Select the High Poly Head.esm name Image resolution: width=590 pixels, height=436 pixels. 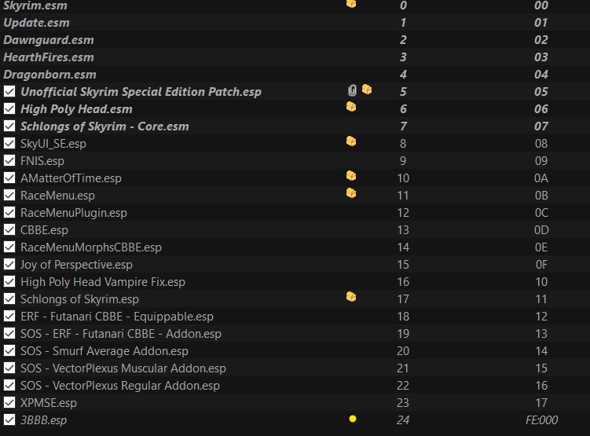click(x=76, y=109)
